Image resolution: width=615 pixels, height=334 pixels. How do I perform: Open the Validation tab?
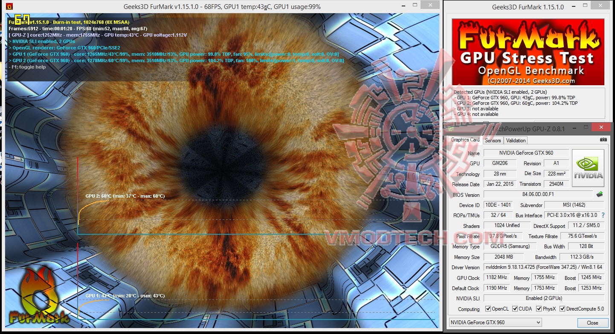pyautogui.click(x=516, y=140)
